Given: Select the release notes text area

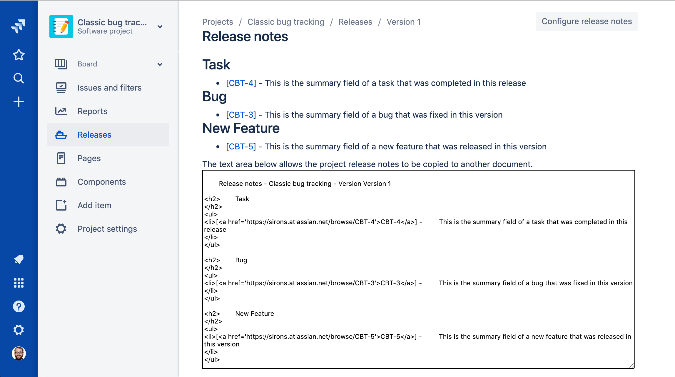Looking at the screenshot, I should coord(419,268).
